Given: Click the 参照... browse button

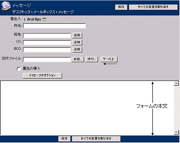Looking at the screenshot, I should click(78, 59).
